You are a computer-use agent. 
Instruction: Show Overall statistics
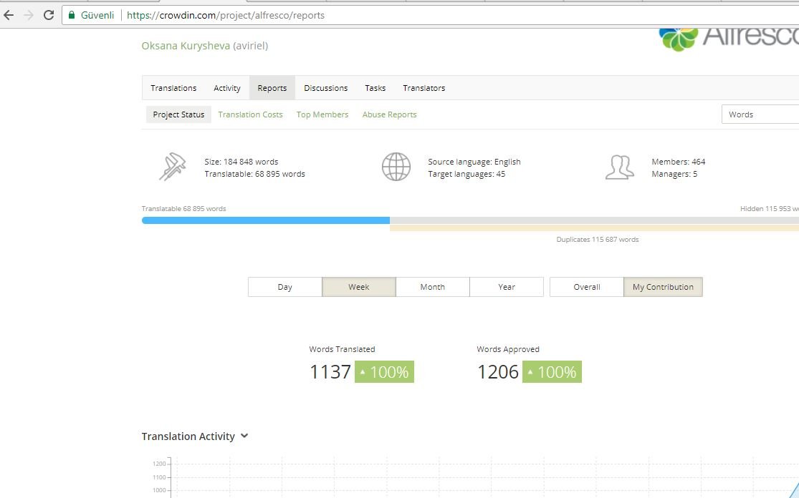(586, 287)
